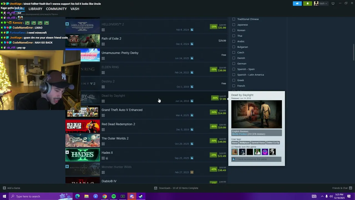Open the Xbox app from the taskbar

[x=123, y=196]
